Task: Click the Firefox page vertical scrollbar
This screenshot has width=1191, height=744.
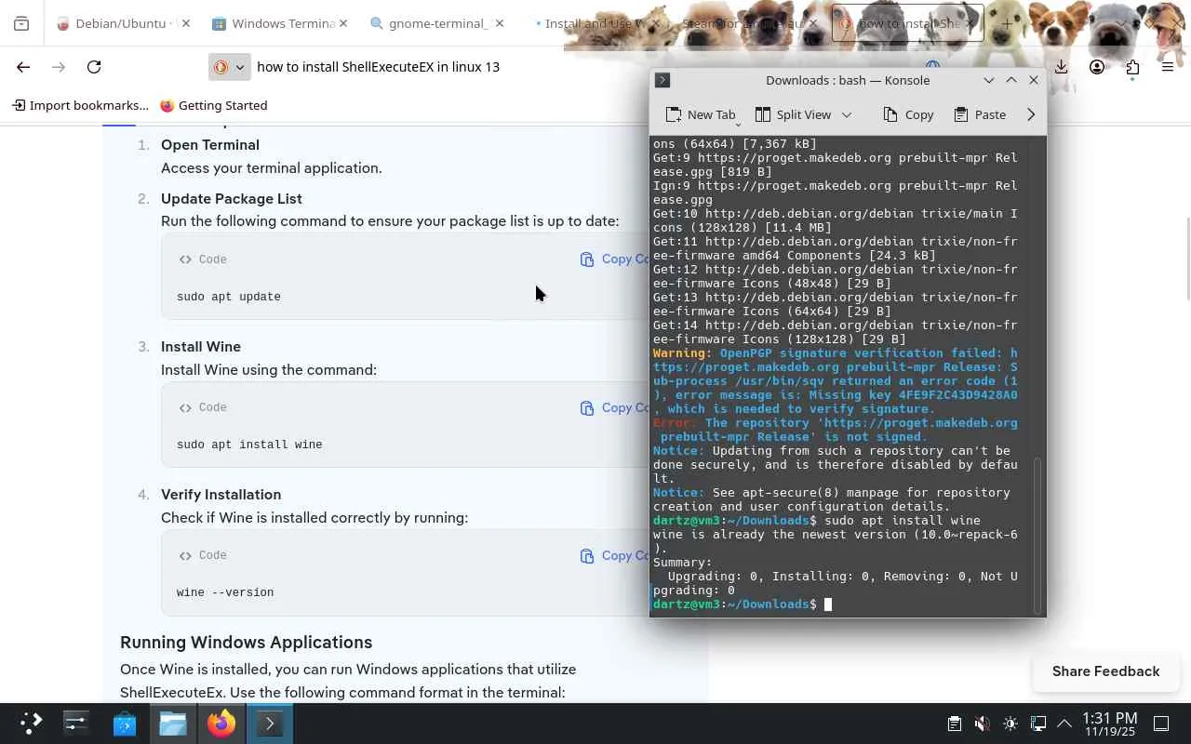Action: 1187,259
